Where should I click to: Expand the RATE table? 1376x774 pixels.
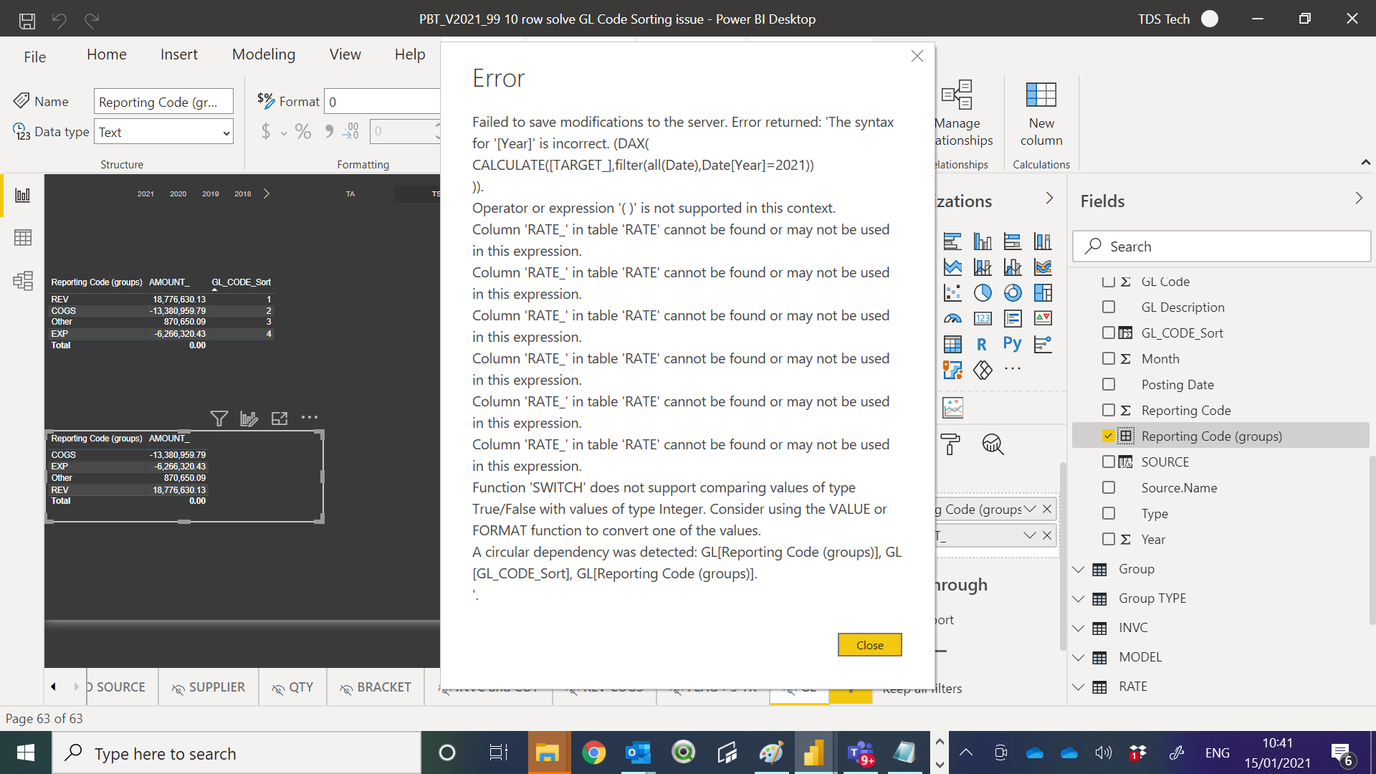click(1079, 687)
